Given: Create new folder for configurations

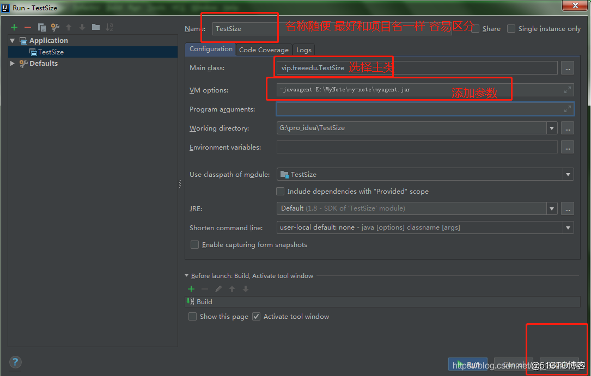Looking at the screenshot, I should tap(96, 27).
